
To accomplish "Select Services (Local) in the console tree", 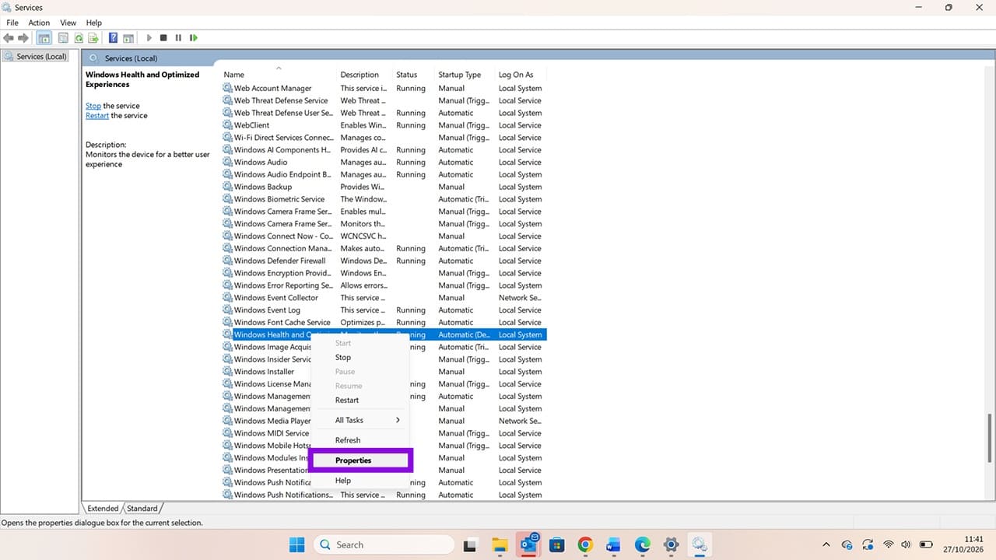I will 36,57.
